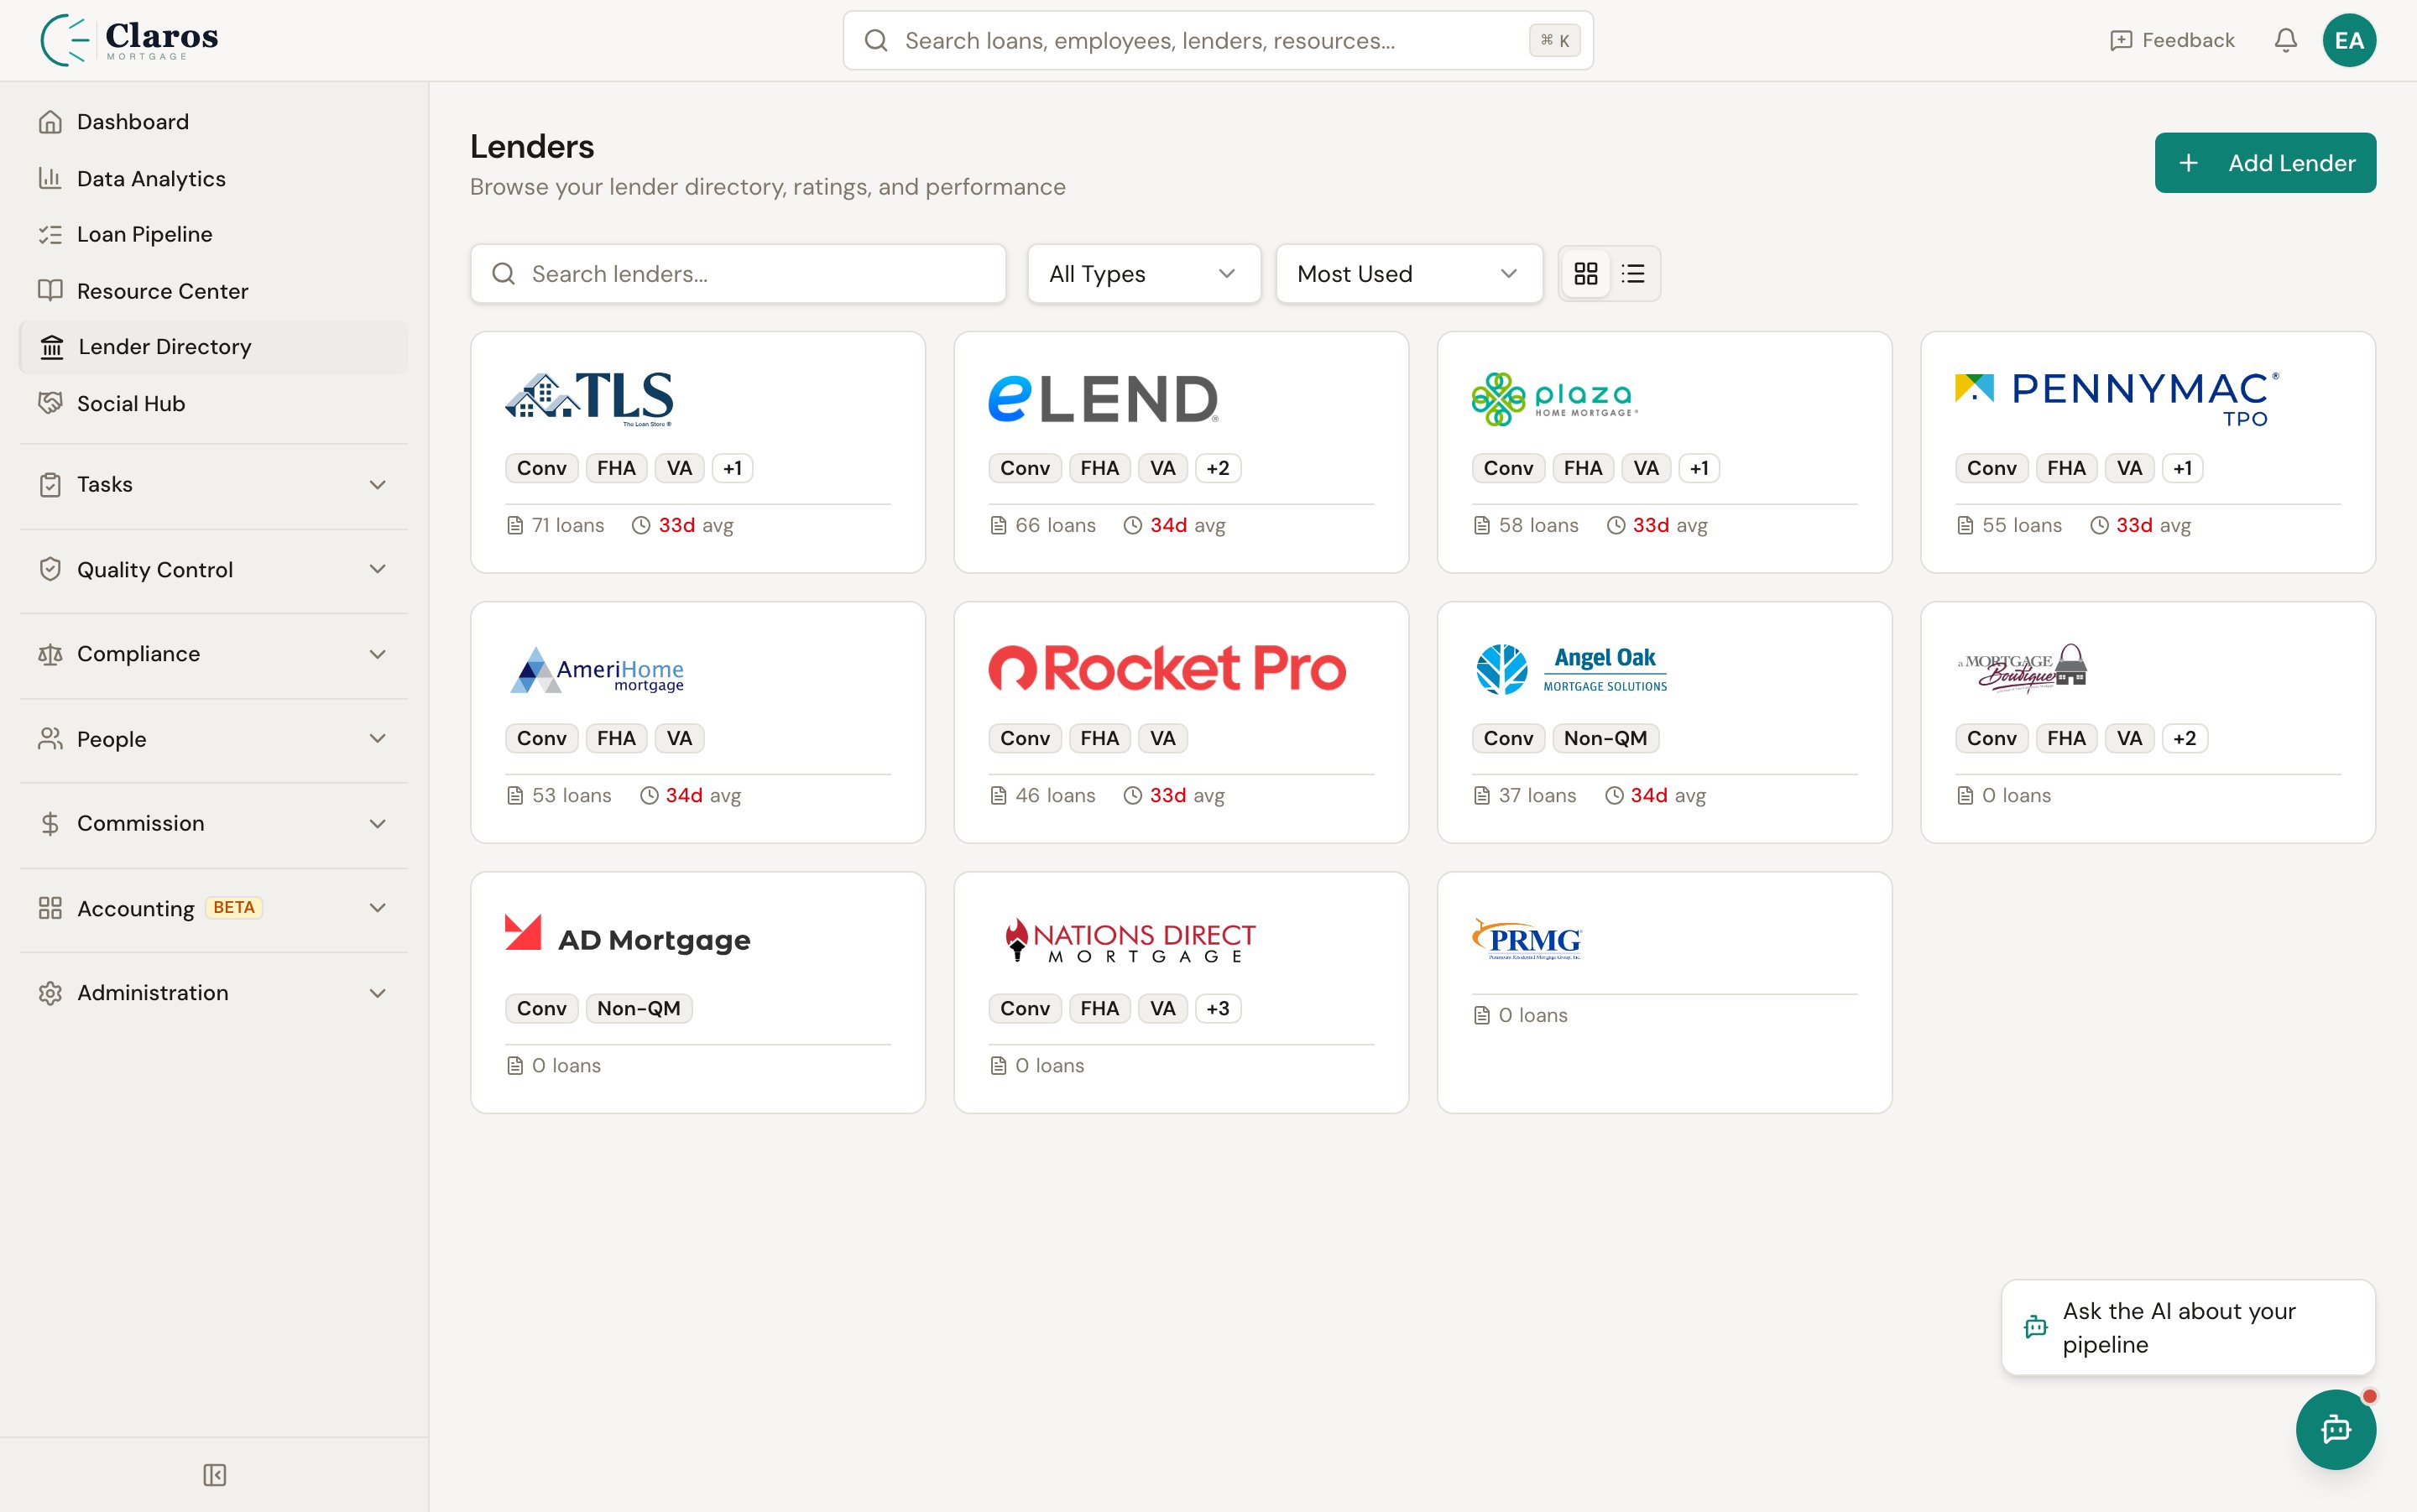Expand the People section

[213, 739]
